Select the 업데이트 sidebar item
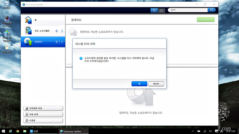This screenshot has width=239, height=134. [43, 42]
